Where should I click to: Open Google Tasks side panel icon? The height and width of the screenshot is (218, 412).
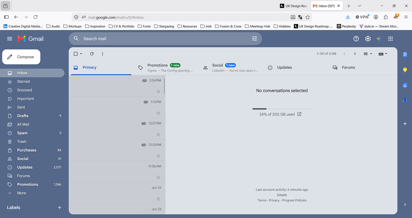[x=405, y=85]
